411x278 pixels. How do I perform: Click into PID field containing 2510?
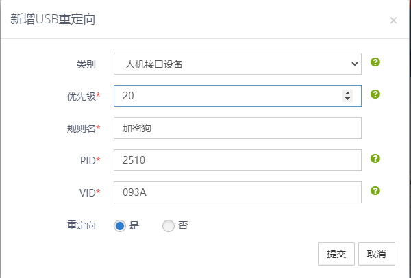(237, 160)
